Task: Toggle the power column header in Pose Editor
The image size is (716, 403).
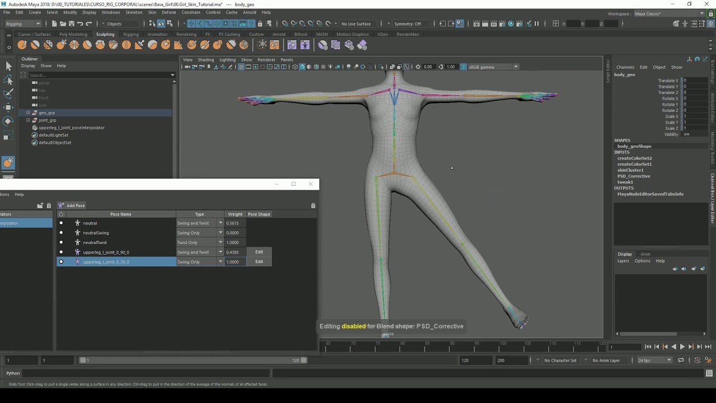Action: click(x=61, y=214)
